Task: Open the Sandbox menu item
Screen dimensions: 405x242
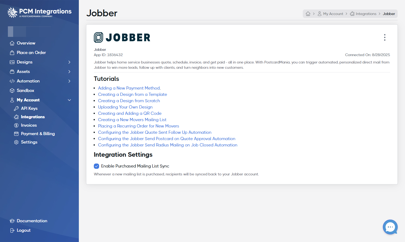Action: pos(25,91)
